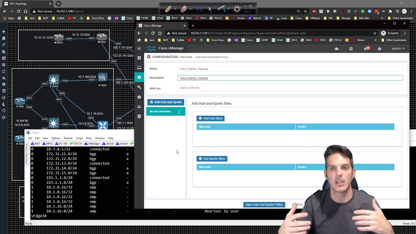Switch to vSmart session tab
The height and width of the screenshot is (234, 416).
click(122, 144)
